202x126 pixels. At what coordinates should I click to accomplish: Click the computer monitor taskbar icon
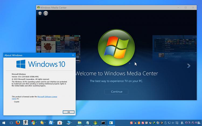pos(68,123)
